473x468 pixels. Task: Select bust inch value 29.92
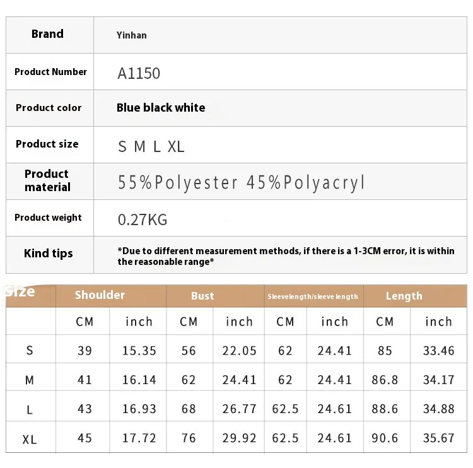pyautogui.click(x=239, y=439)
